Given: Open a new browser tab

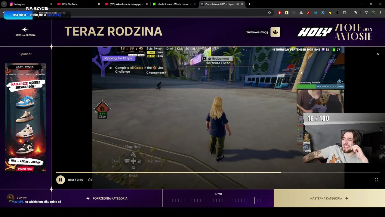Looking at the screenshot, I should pos(249,4).
